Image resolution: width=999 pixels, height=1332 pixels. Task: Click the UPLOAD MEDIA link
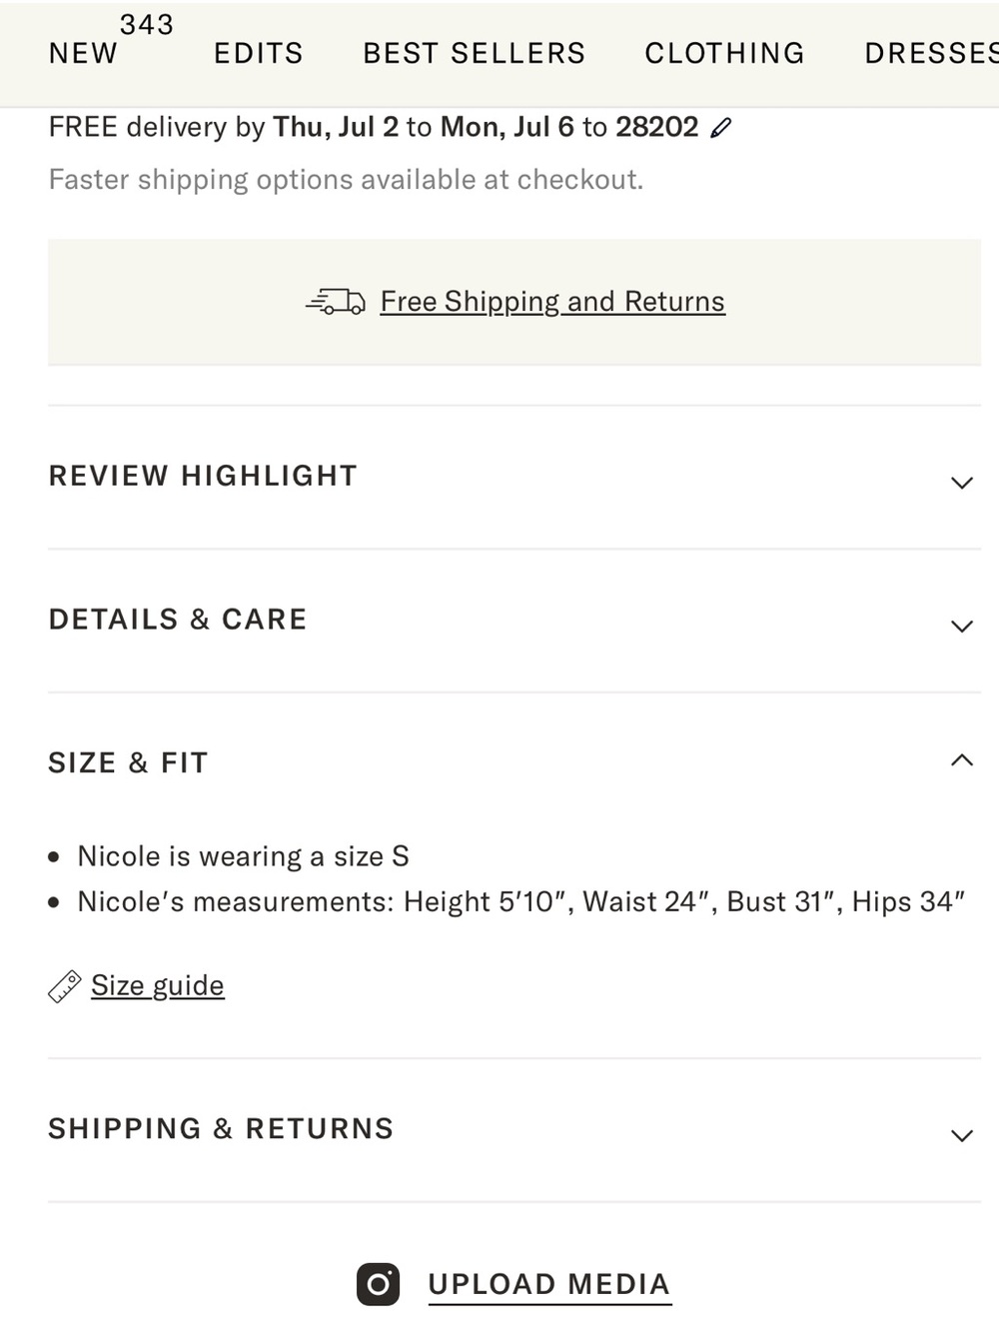point(549,1284)
